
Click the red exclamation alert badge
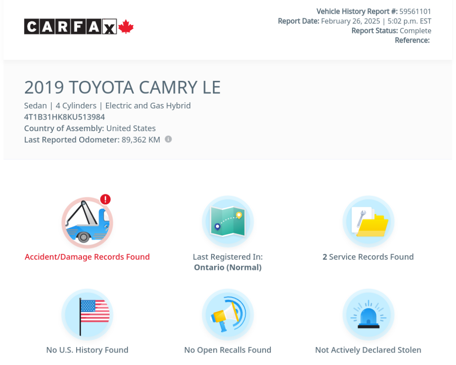pos(105,199)
